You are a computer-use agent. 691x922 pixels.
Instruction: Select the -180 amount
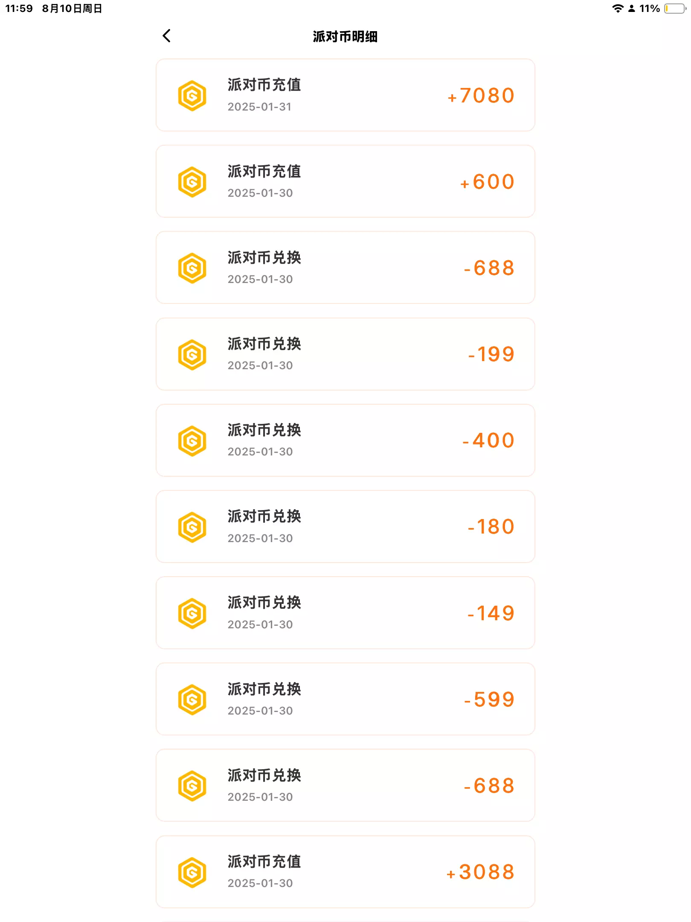pyautogui.click(x=491, y=527)
